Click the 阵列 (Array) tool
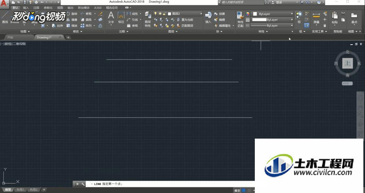Screen dimensions: 365x193 point(86,26)
